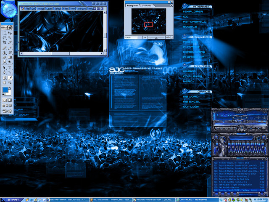Select the Slice tool

tap(10, 42)
